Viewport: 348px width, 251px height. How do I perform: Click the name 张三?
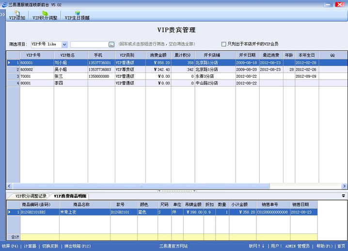tap(59, 76)
